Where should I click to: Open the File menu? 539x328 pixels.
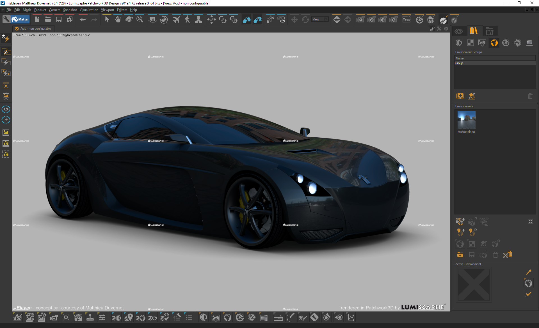point(9,10)
